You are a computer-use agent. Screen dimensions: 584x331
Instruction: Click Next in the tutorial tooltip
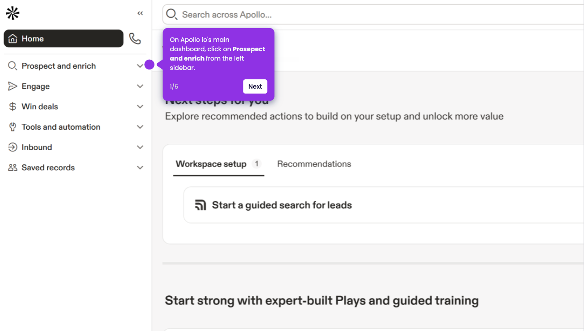tap(255, 86)
